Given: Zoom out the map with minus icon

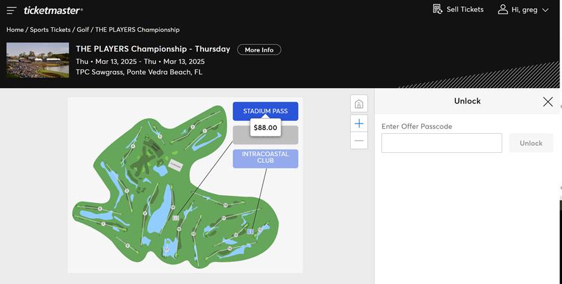Looking at the screenshot, I should [359, 141].
